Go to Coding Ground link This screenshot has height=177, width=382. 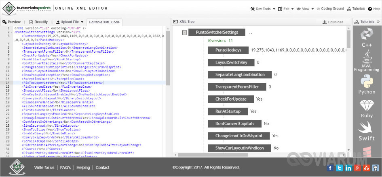click(x=330, y=9)
